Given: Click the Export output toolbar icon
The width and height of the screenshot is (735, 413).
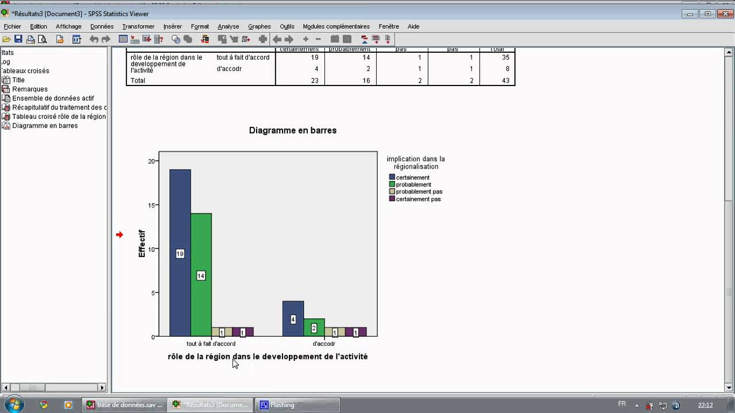Looking at the screenshot, I should [x=60, y=39].
